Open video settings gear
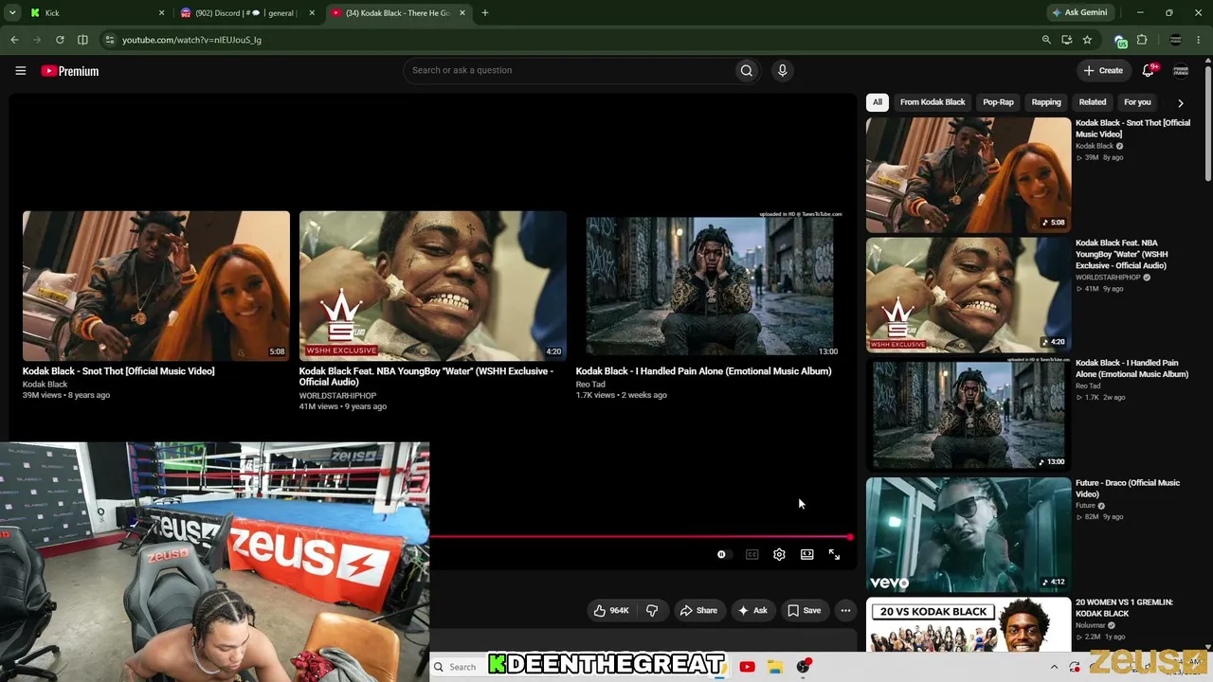Screen dimensions: 1213x682 779,554
